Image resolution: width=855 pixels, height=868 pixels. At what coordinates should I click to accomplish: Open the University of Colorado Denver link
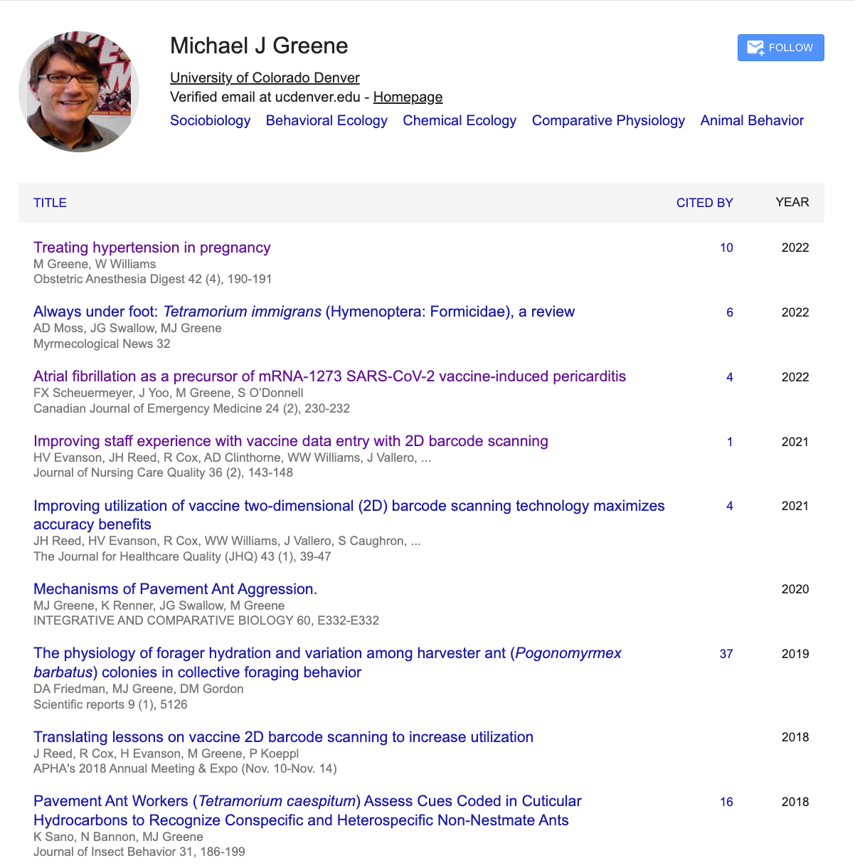[x=265, y=78]
